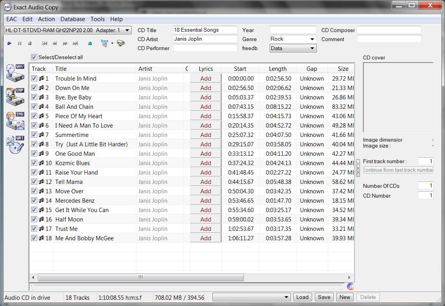Click the drive options icon beside the freedb button
The height and width of the screenshot is (306, 445).
tap(121, 43)
